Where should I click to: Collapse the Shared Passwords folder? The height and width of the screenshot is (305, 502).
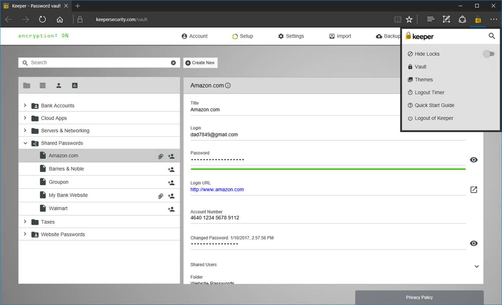pyautogui.click(x=25, y=143)
